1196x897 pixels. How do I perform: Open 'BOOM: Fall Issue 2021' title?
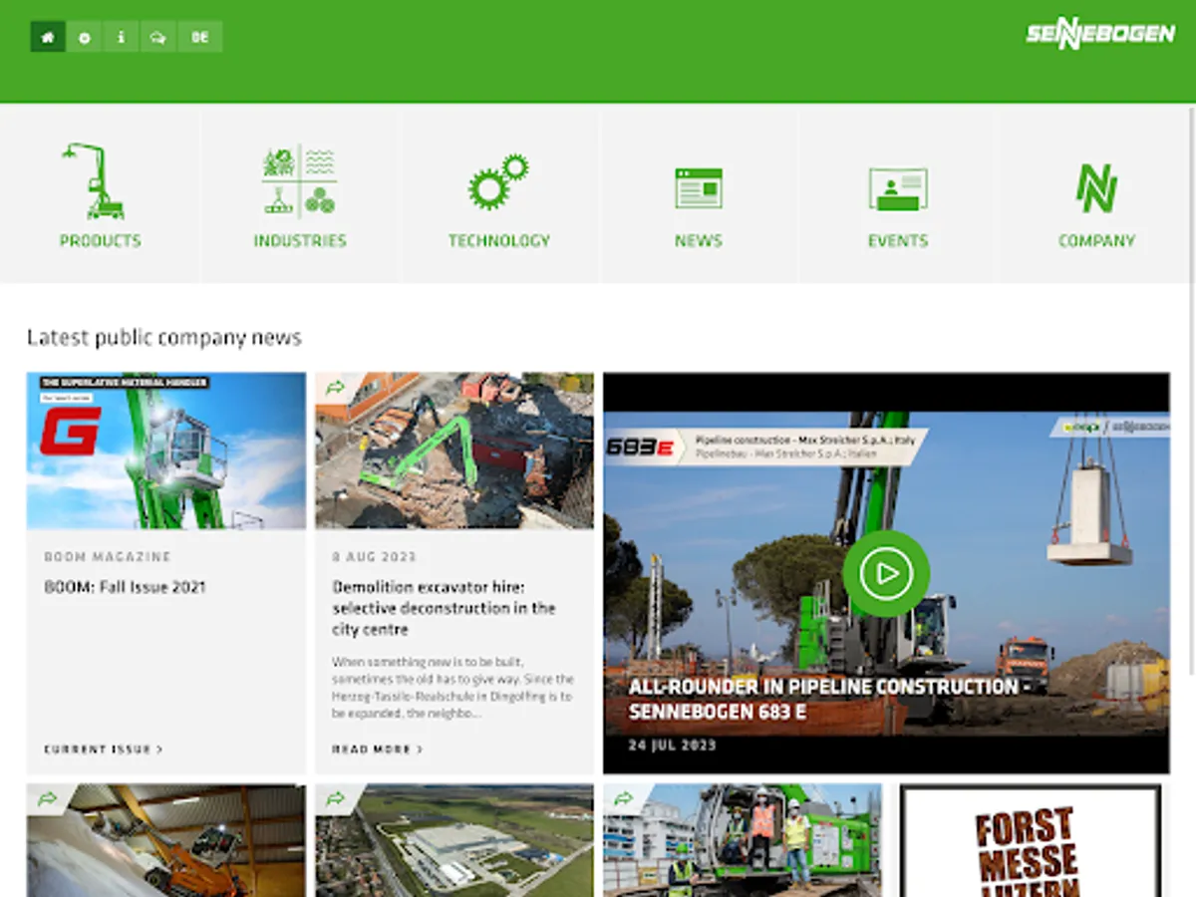click(125, 587)
